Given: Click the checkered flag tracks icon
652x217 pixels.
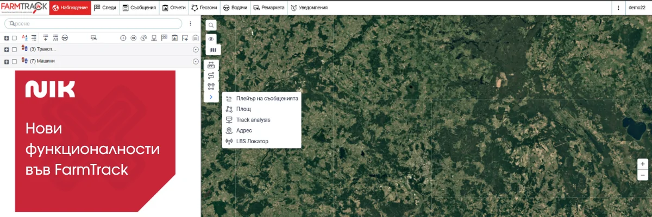Looking at the screenshot, I should (x=165, y=38).
